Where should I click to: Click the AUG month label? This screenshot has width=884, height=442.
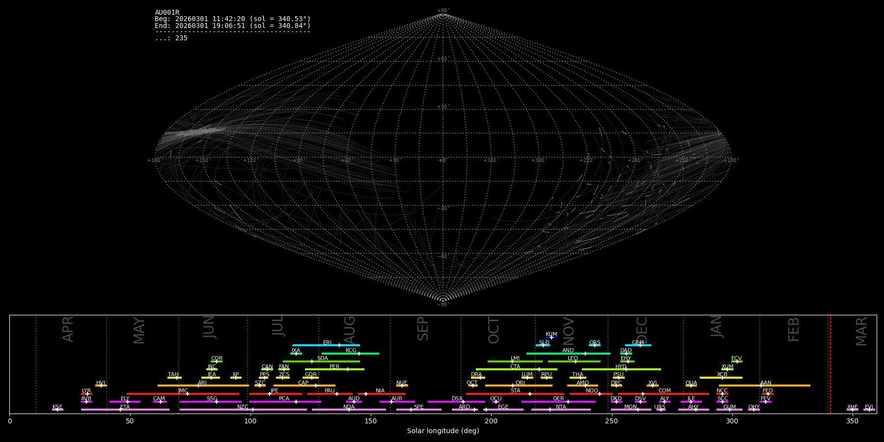[349, 330]
